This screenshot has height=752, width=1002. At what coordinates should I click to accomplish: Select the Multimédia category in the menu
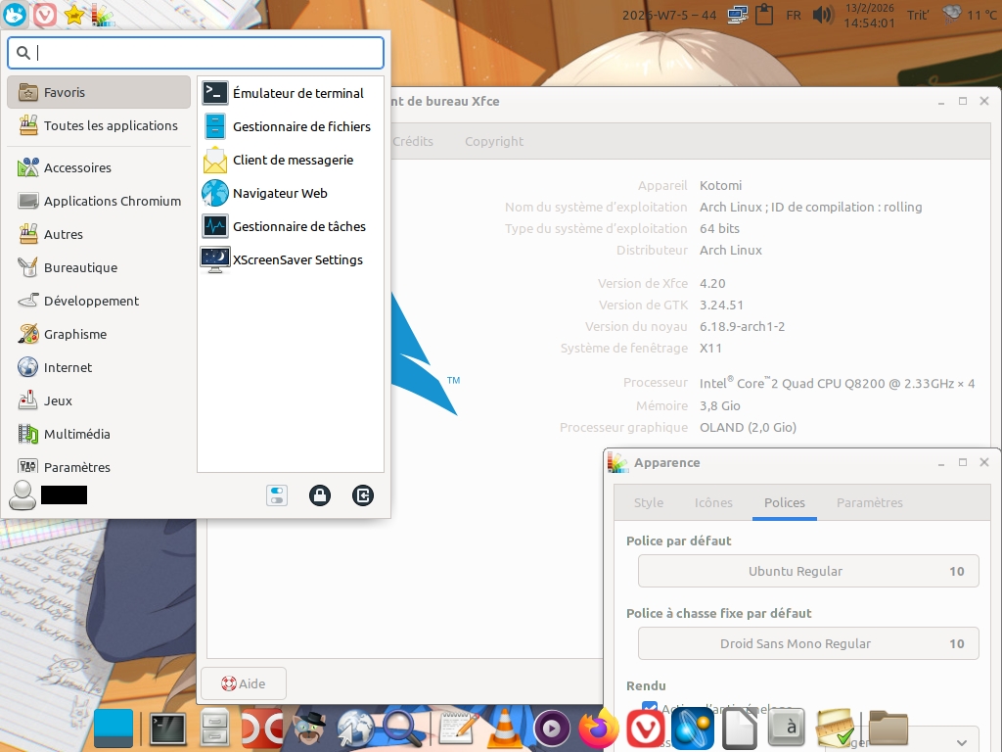(76, 434)
